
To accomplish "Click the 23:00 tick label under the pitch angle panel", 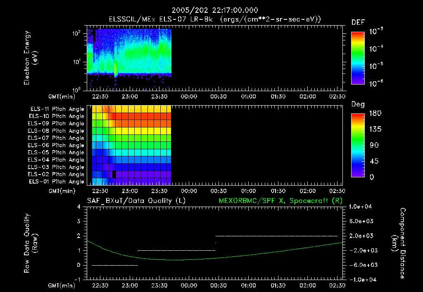I will (x=130, y=191).
